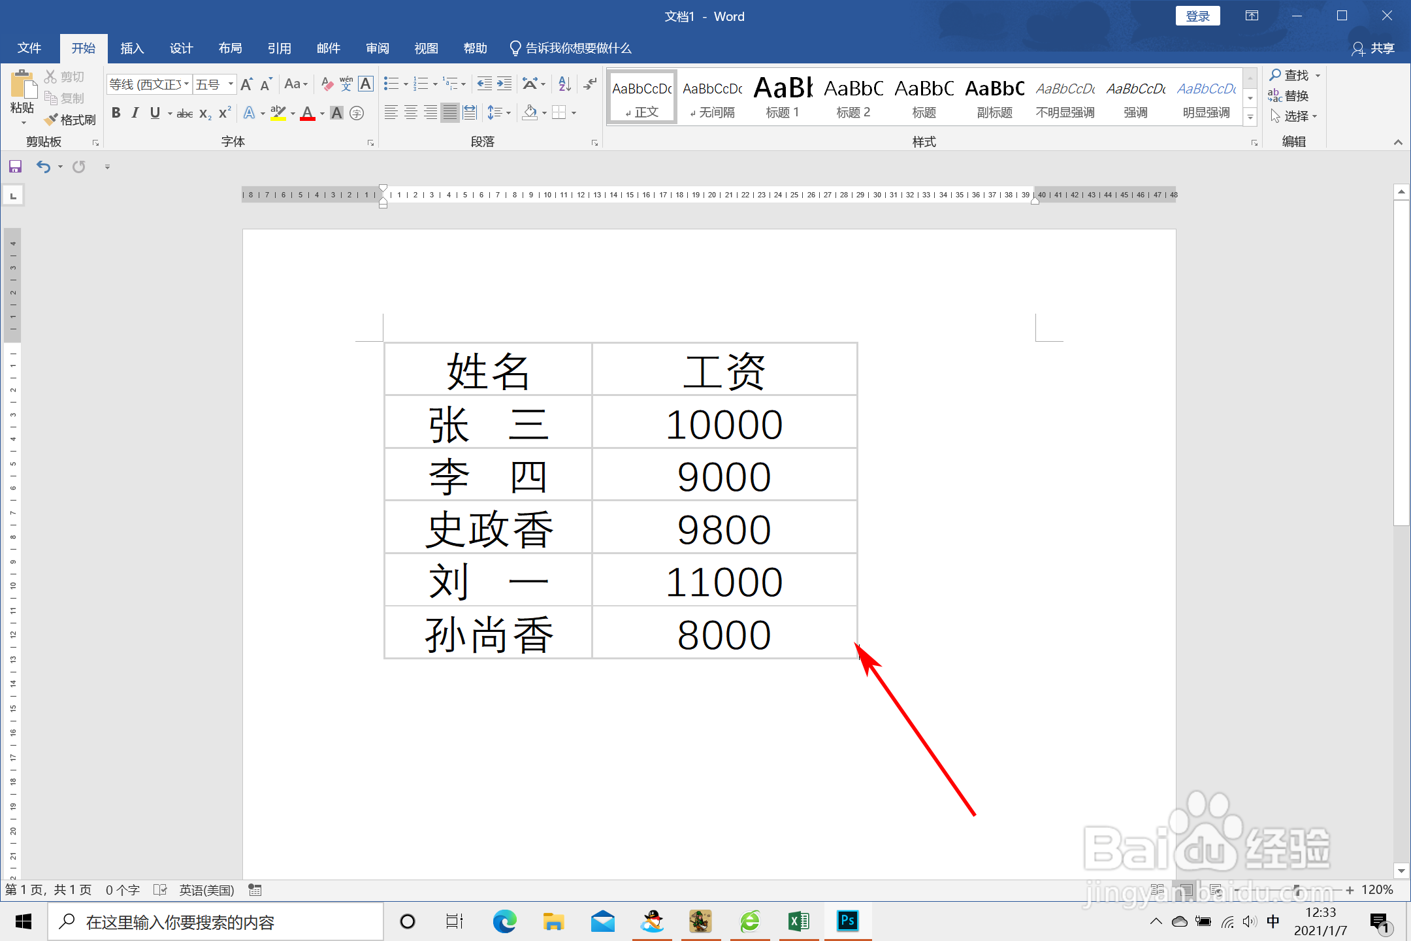Screen dimensions: 1411x941
Task: Open the font name dropdown
Action: coord(186,84)
